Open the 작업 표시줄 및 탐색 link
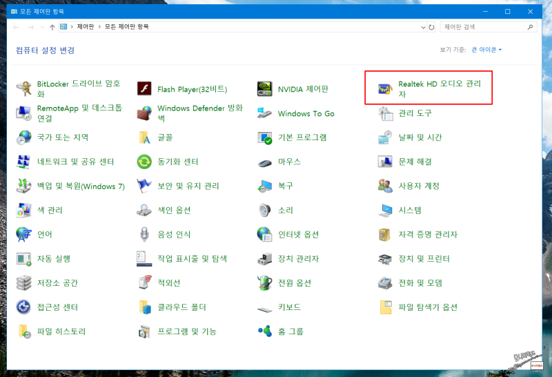The width and height of the screenshot is (552, 377). point(193,259)
